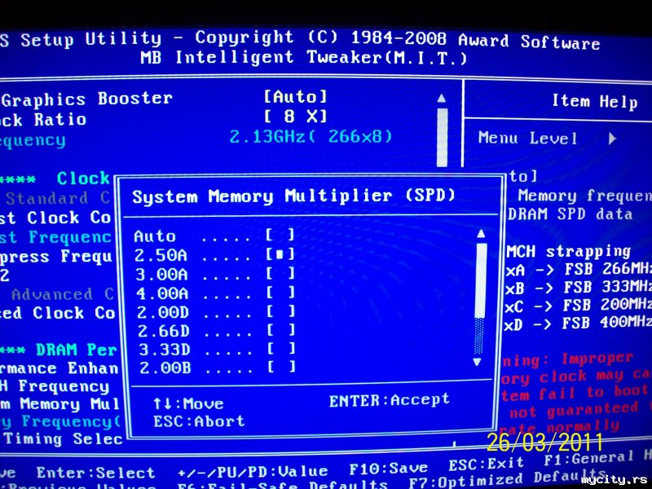
Task: Click the MCH strapping help text
Action: [569, 252]
